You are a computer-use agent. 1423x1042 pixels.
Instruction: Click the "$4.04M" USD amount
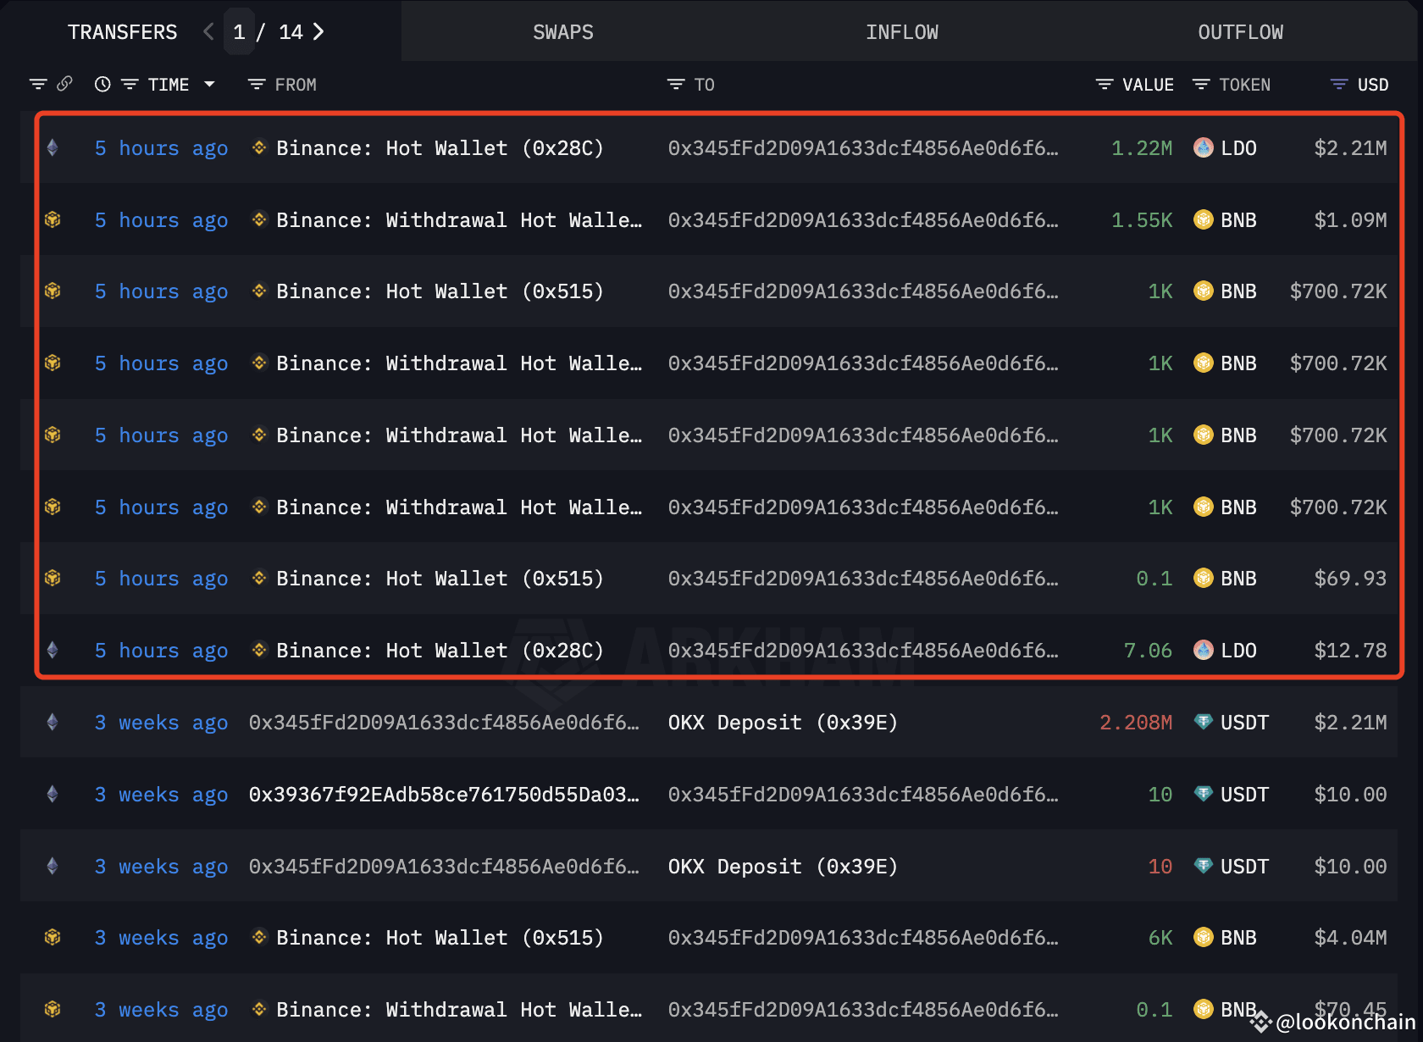point(1350,938)
